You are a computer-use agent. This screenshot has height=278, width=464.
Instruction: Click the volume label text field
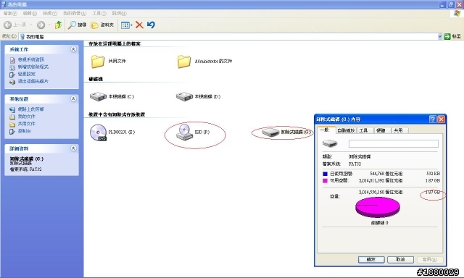393,143
